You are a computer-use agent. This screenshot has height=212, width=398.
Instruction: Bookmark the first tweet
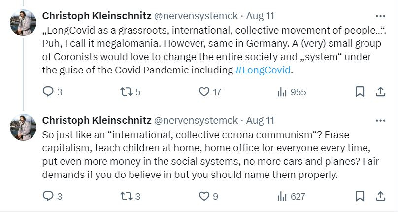[360, 92]
